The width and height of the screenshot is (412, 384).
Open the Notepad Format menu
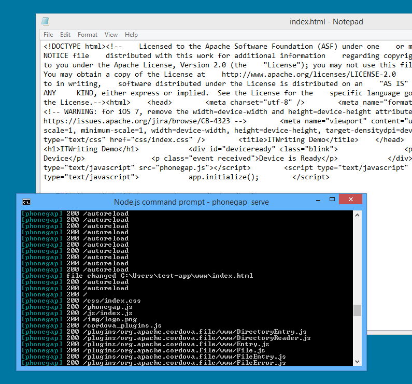pyautogui.click(x=88, y=35)
